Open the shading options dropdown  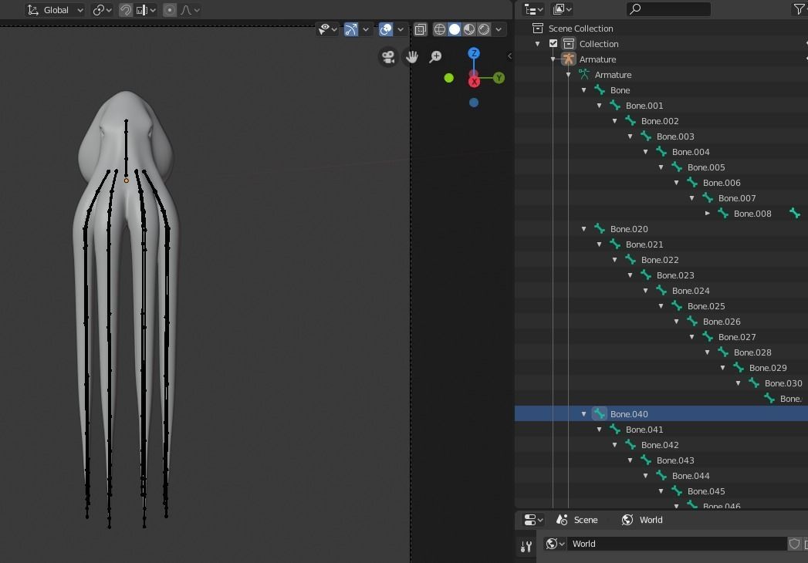(x=499, y=29)
